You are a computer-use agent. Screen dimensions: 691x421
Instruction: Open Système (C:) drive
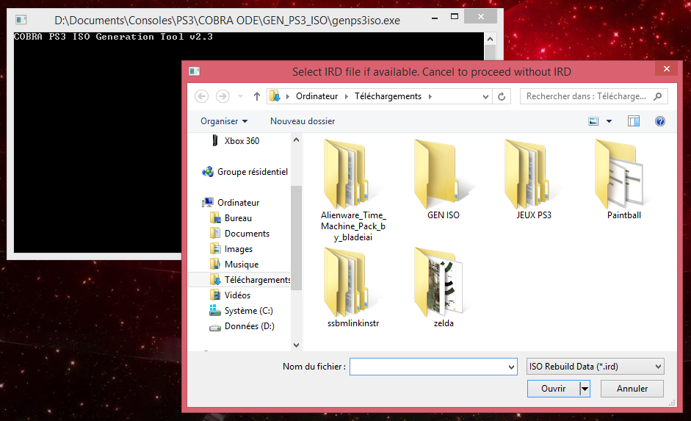(248, 311)
